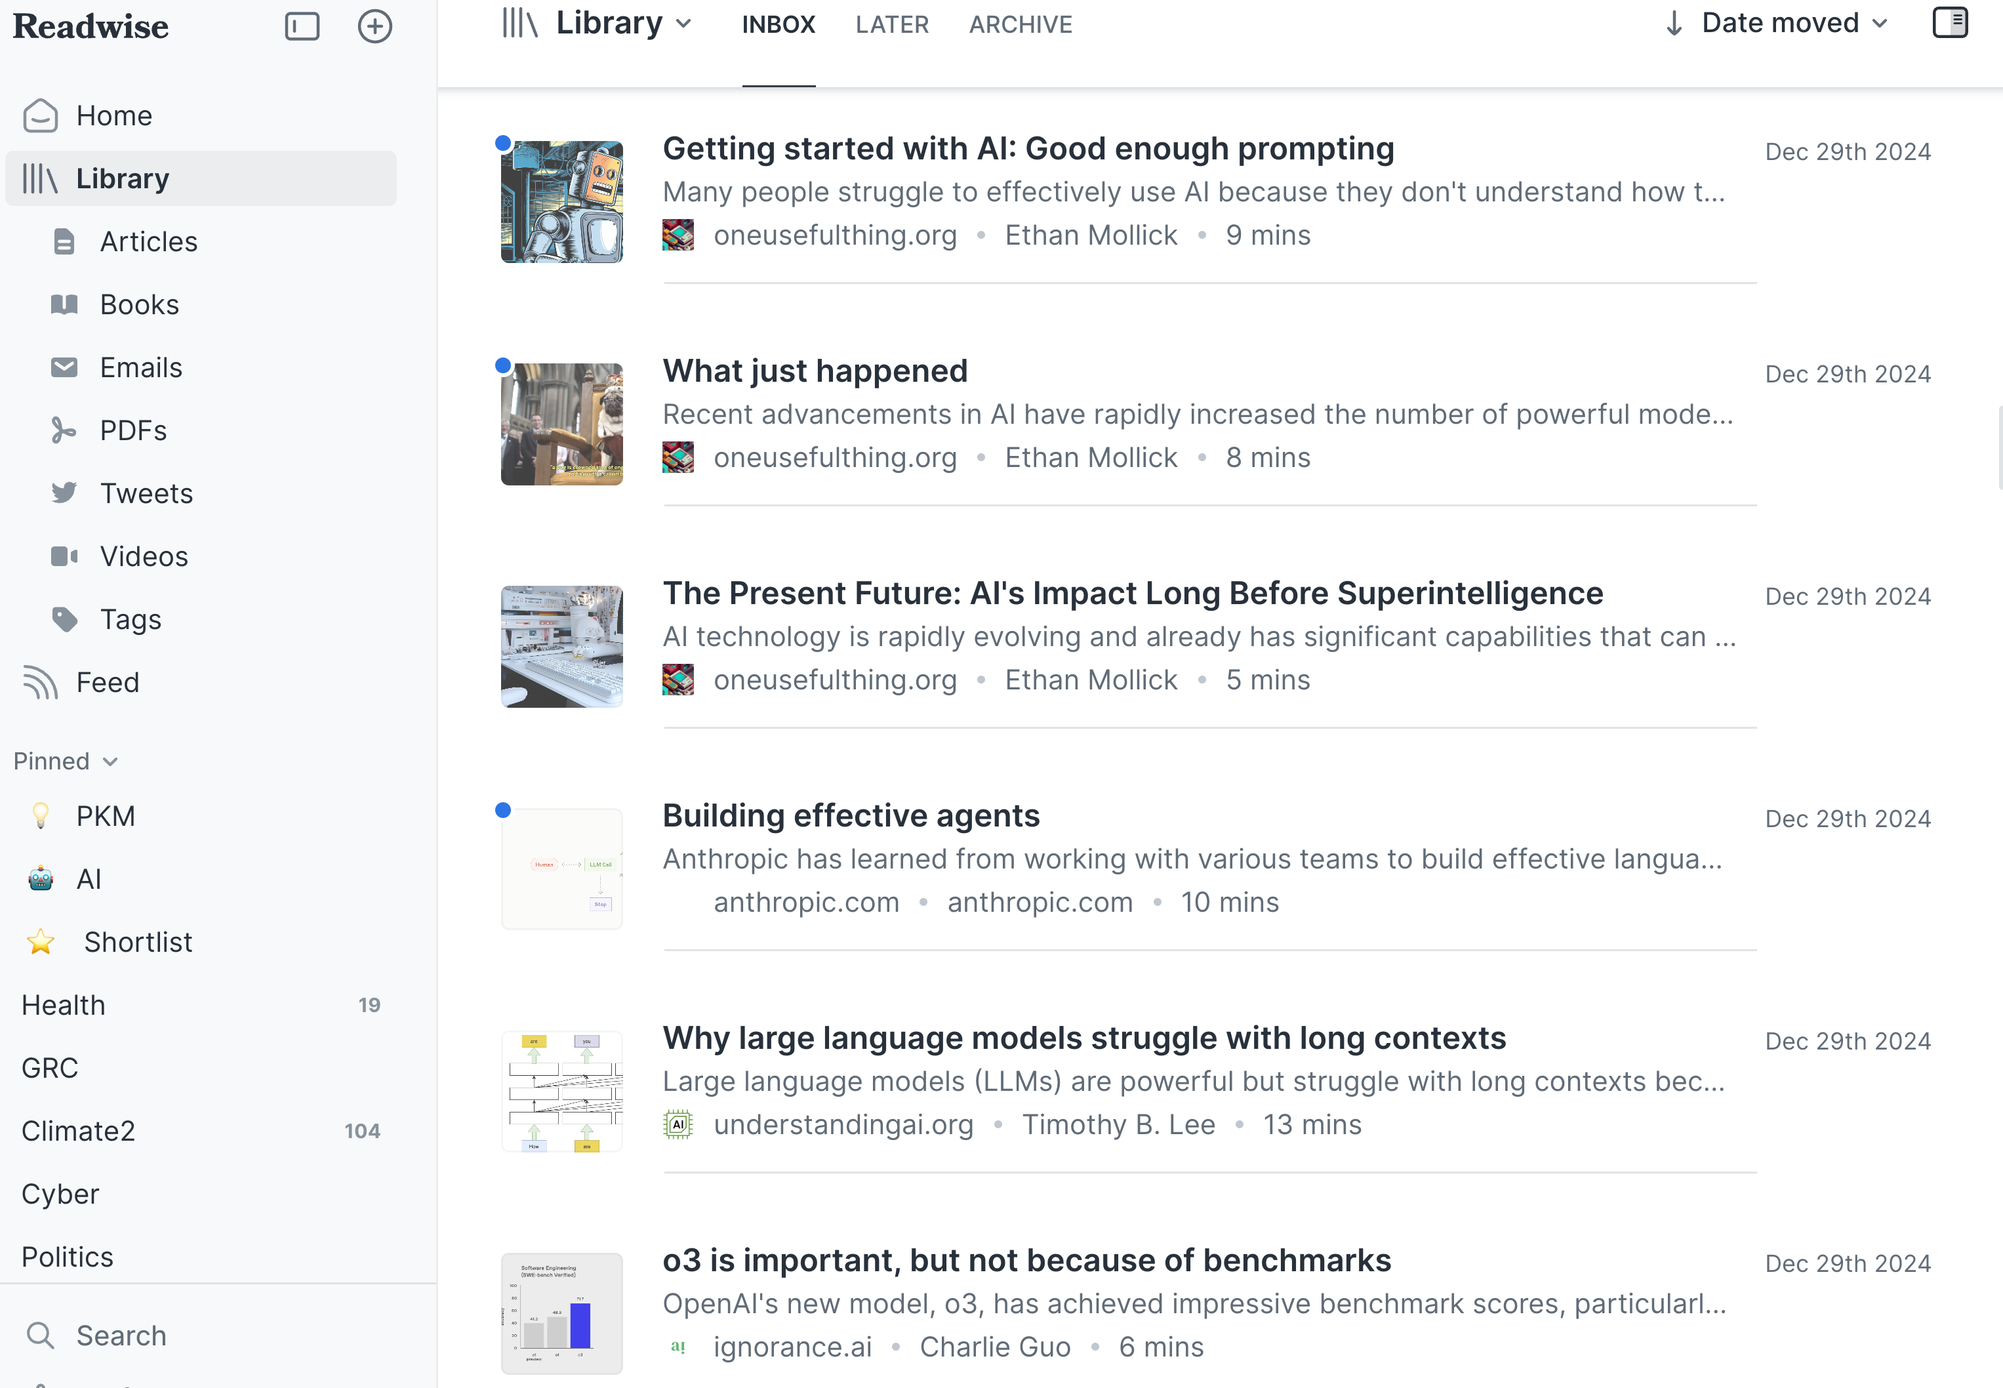Mark 'What just happened' read via blue dot
Viewport: 2003px width, 1388px height.
(x=504, y=365)
